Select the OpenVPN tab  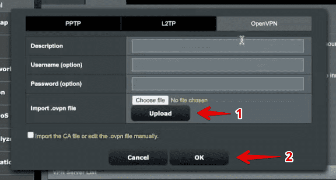(264, 24)
